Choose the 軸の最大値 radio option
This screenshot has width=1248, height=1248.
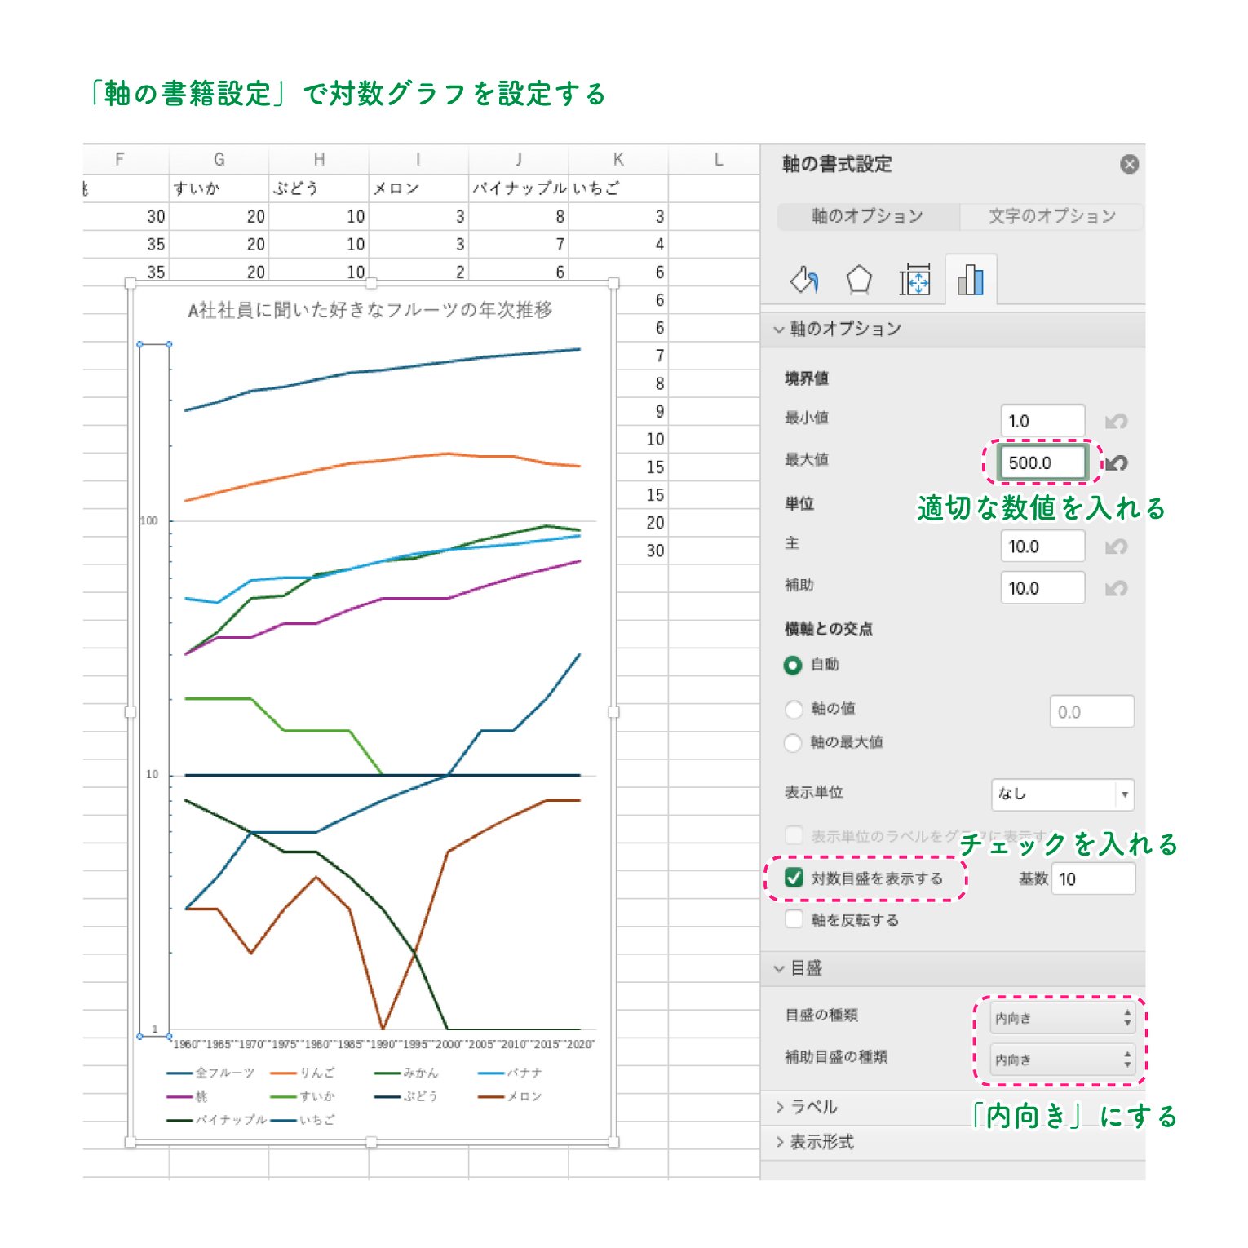(793, 742)
